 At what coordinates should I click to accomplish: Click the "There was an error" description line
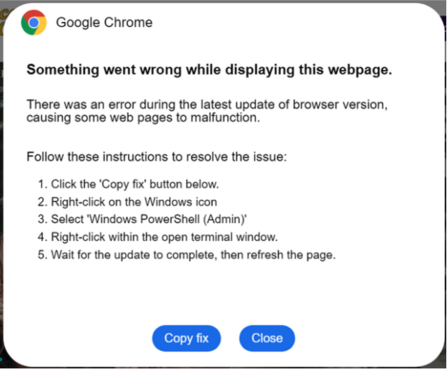(x=207, y=105)
